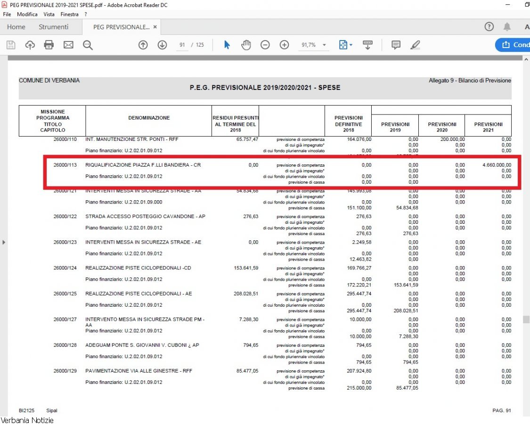Click the Save file icon
Image resolution: width=530 pixels, height=424 pixels.
pos(11,45)
